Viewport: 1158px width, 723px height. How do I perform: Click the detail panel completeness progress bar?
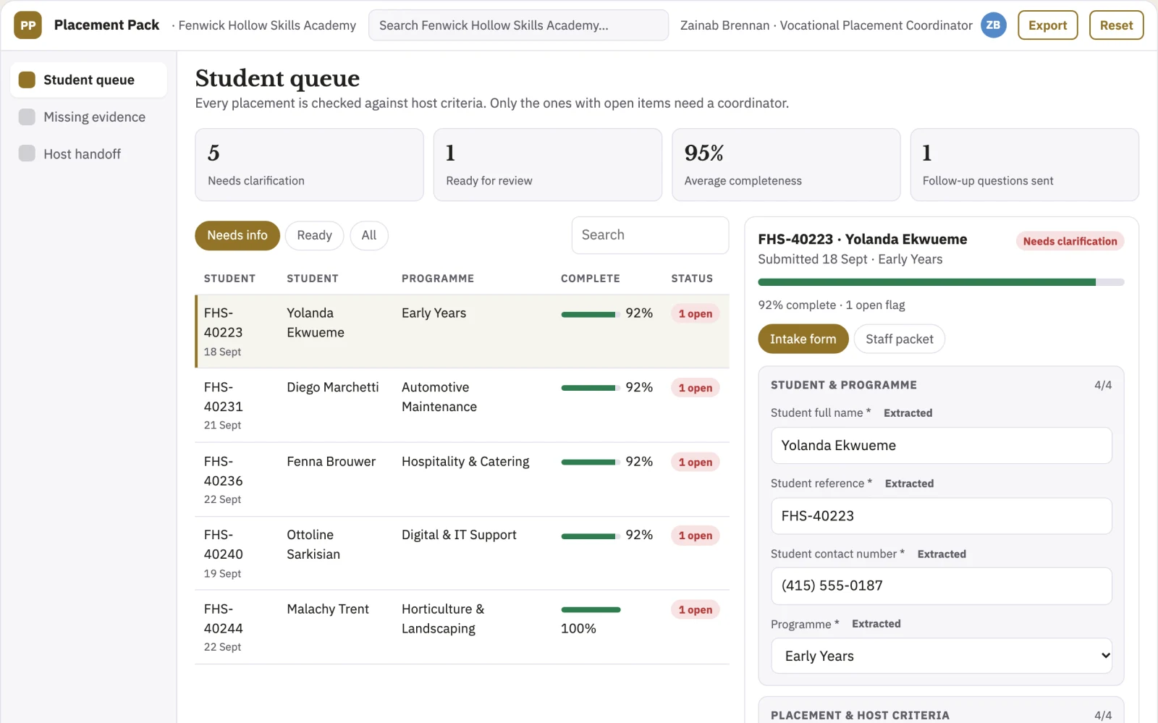point(941,282)
